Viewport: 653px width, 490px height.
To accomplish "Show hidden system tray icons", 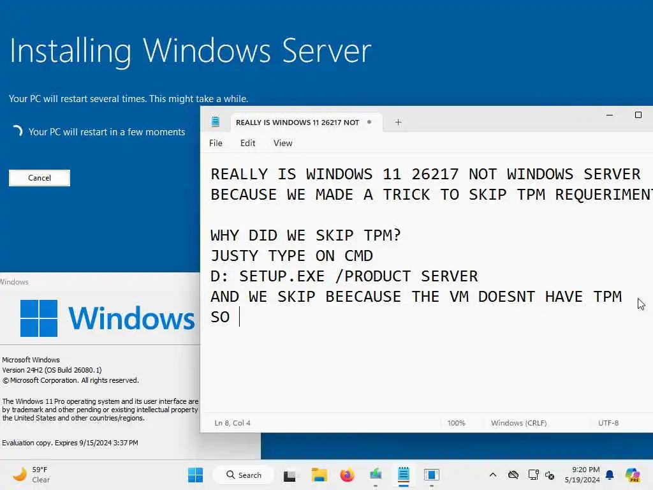I will pyautogui.click(x=493, y=475).
